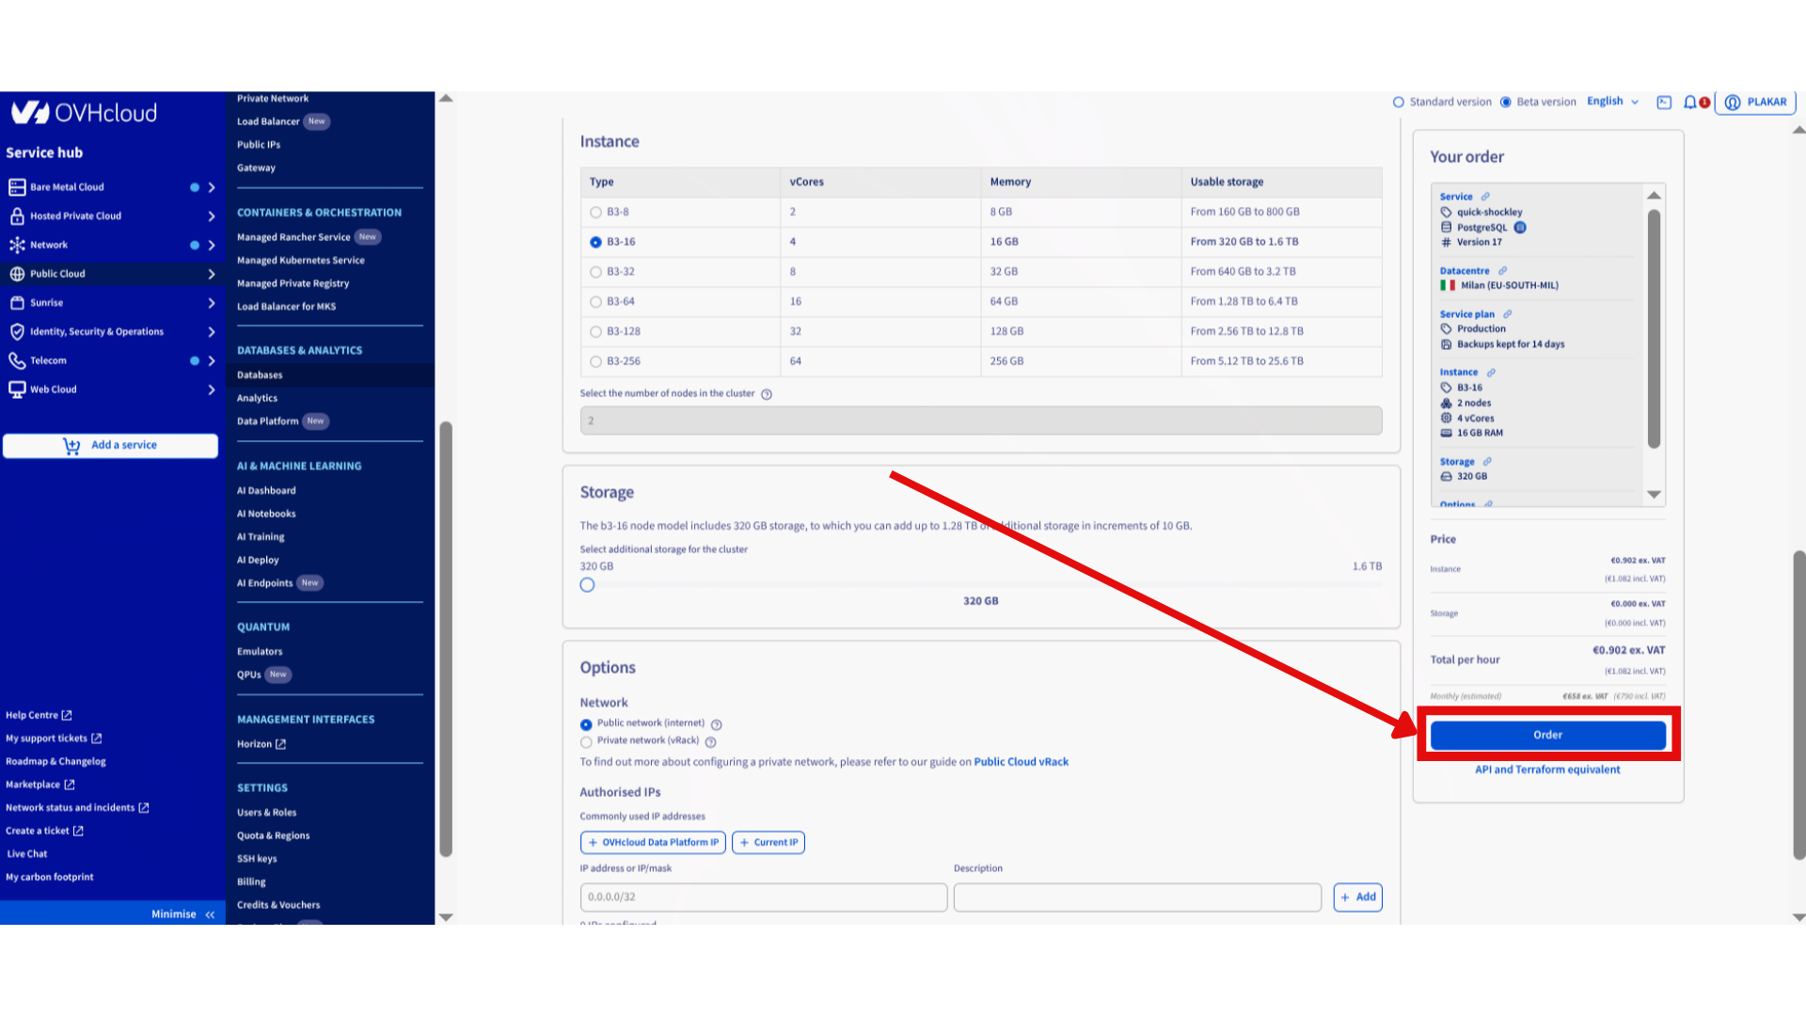The image size is (1806, 1016).
Task: Open API and Terraform equivalent link
Action: (x=1547, y=769)
